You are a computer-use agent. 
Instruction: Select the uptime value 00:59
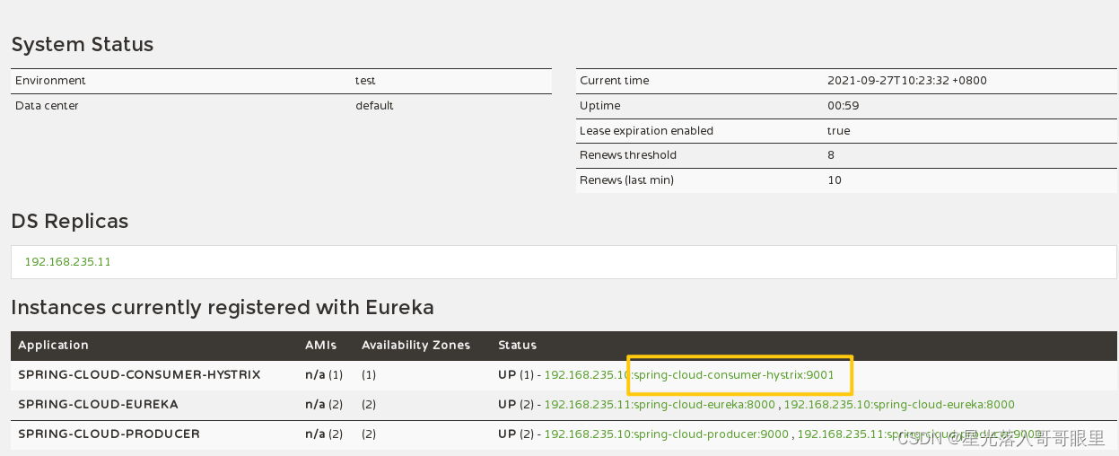click(842, 106)
